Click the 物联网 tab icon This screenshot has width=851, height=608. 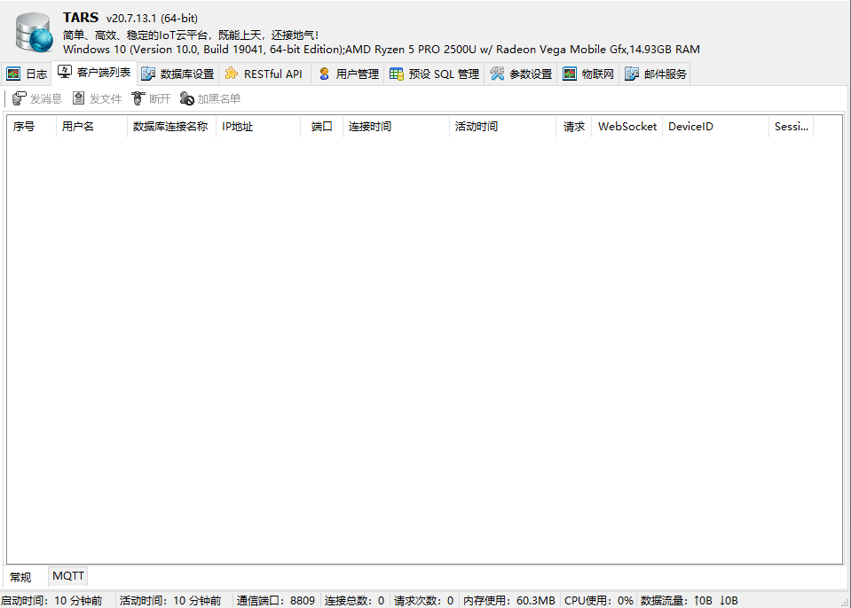pyautogui.click(x=570, y=74)
